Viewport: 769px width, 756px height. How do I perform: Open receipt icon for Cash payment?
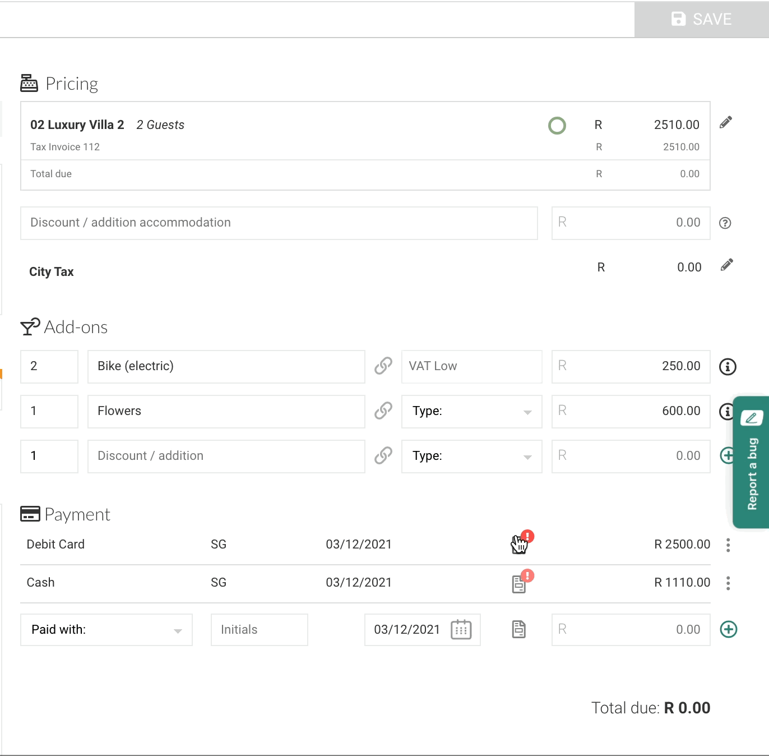tap(519, 584)
